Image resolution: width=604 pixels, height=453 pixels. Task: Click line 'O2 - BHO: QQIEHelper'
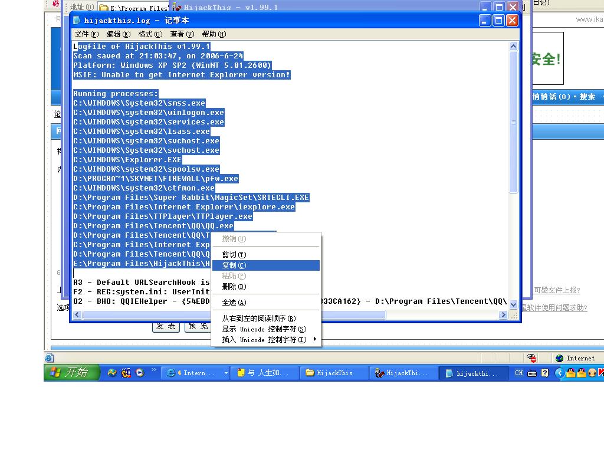point(142,301)
